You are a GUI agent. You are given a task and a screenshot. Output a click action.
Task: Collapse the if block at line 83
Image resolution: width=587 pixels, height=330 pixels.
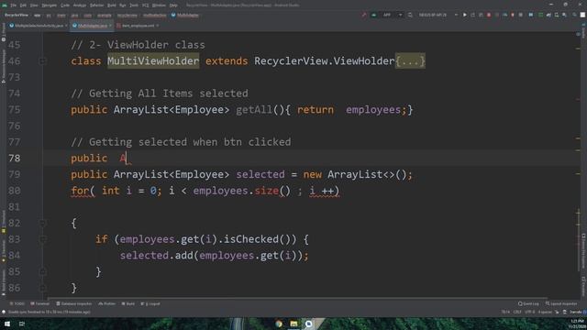tap(43, 239)
